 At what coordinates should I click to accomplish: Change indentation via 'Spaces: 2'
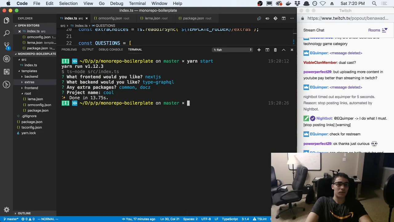[190, 219]
